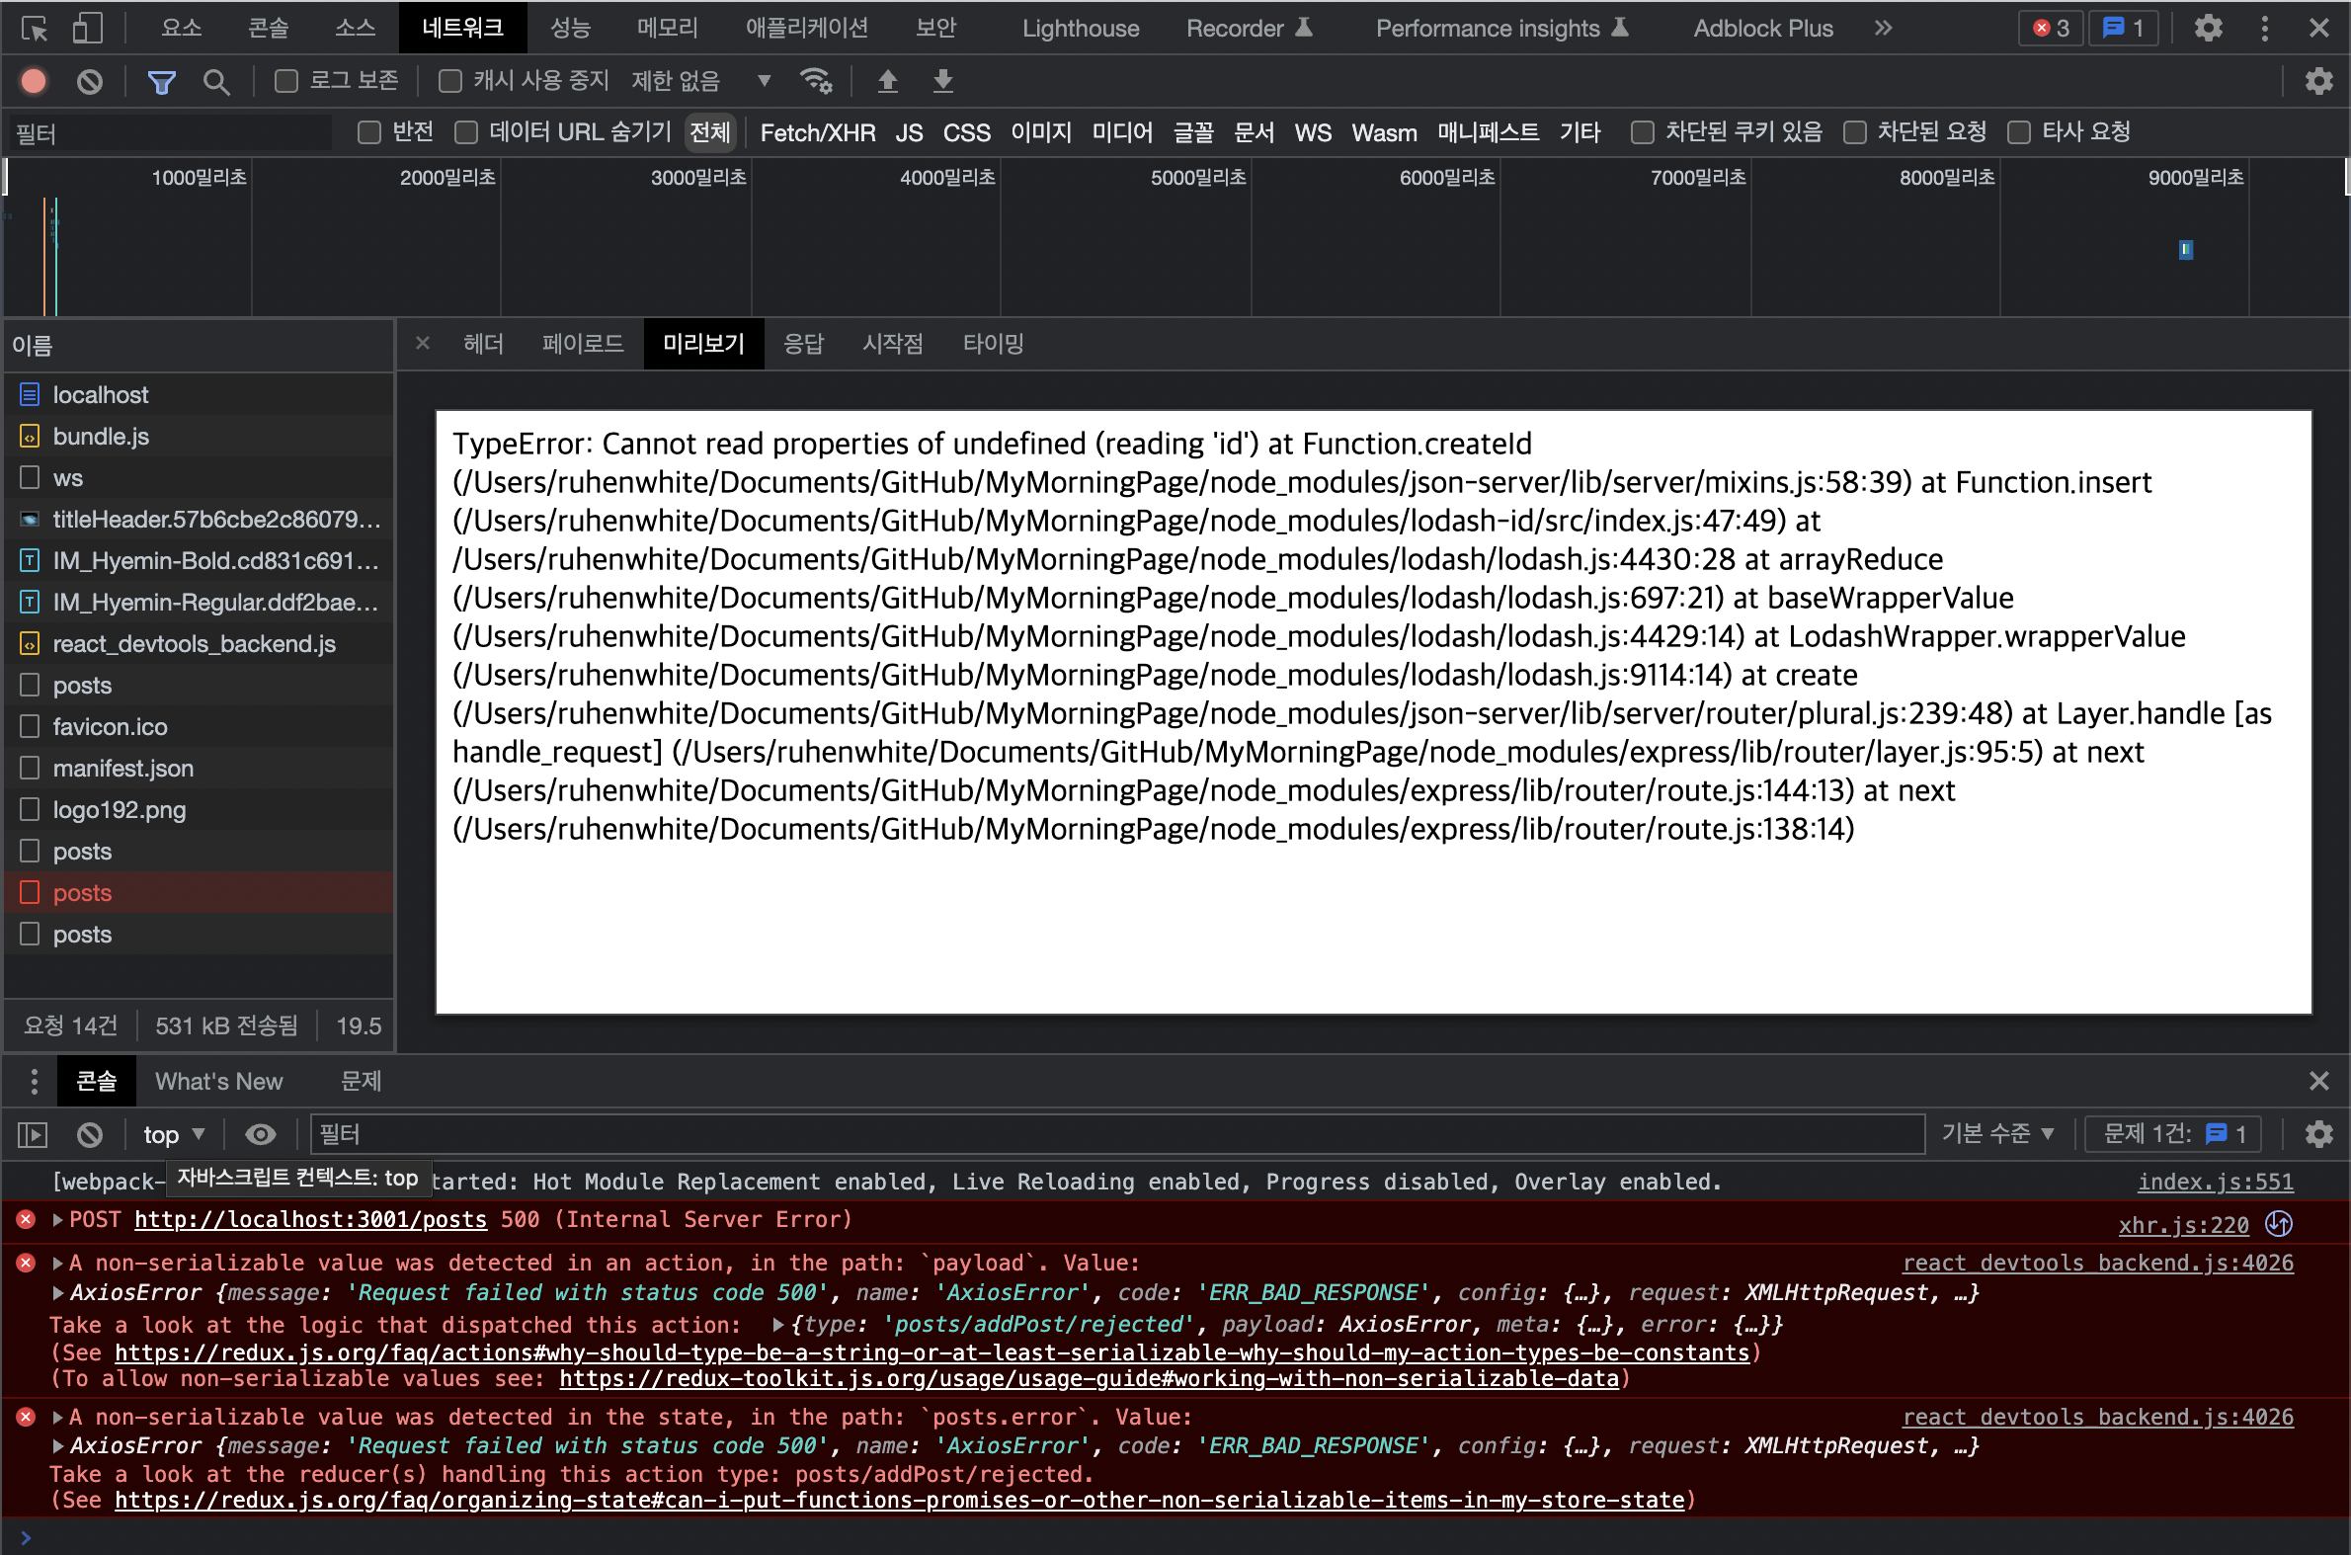Image resolution: width=2351 pixels, height=1555 pixels.
Task: Click the network 필터 text input
Action: [171, 133]
